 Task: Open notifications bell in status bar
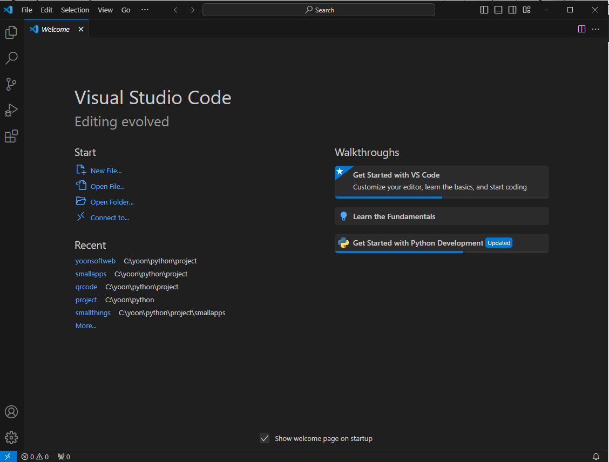596,457
